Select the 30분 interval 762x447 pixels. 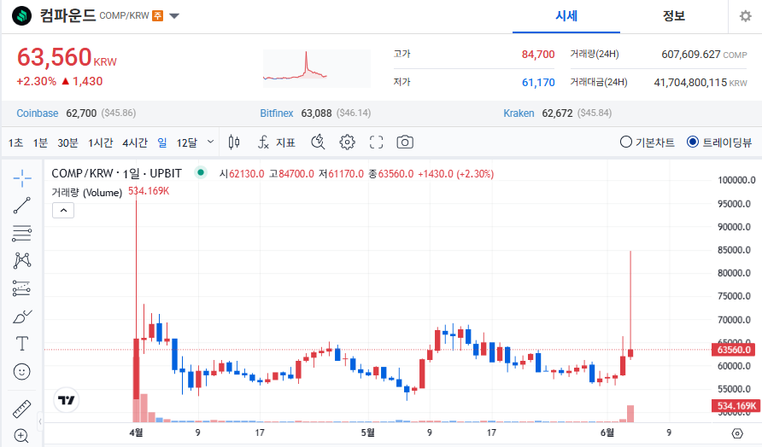67,142
